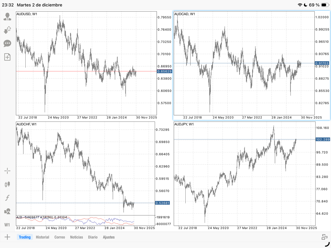Tap the AUDCHF price label 0.52681

pyautogui.click(x=163, y=203)
